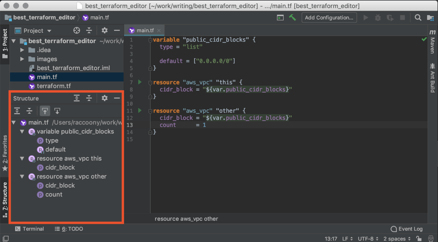Collapse resource aws_vpc other node
Screen dimensions: 438x242
coord(22,177)
